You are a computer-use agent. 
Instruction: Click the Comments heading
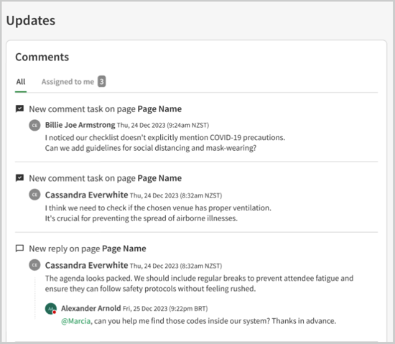click(42, 57)
